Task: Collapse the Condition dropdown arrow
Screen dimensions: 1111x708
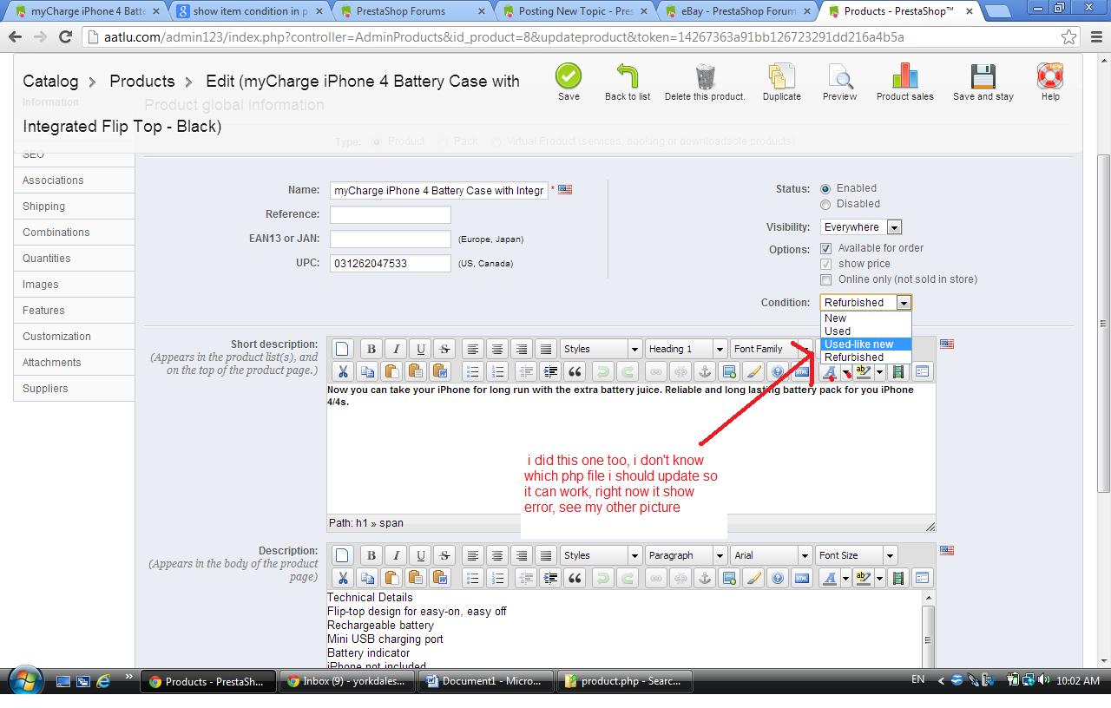Action: point(904,303)
